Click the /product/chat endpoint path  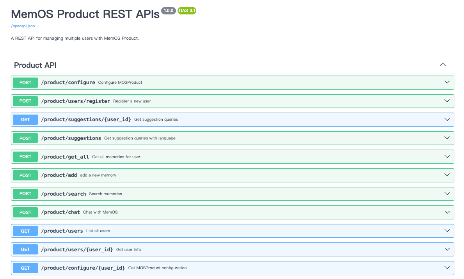[x=60, y=212]
